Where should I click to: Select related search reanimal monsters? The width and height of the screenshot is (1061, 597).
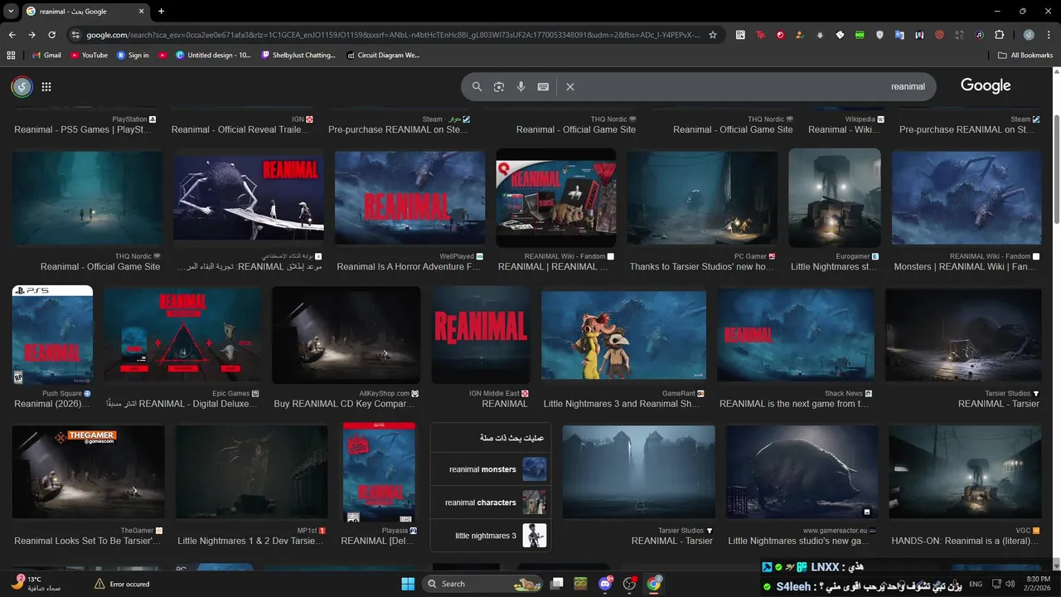(490, 469)
